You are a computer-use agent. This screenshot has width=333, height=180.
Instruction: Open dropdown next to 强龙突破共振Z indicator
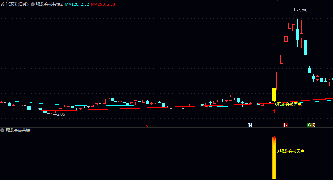[33, 4]
